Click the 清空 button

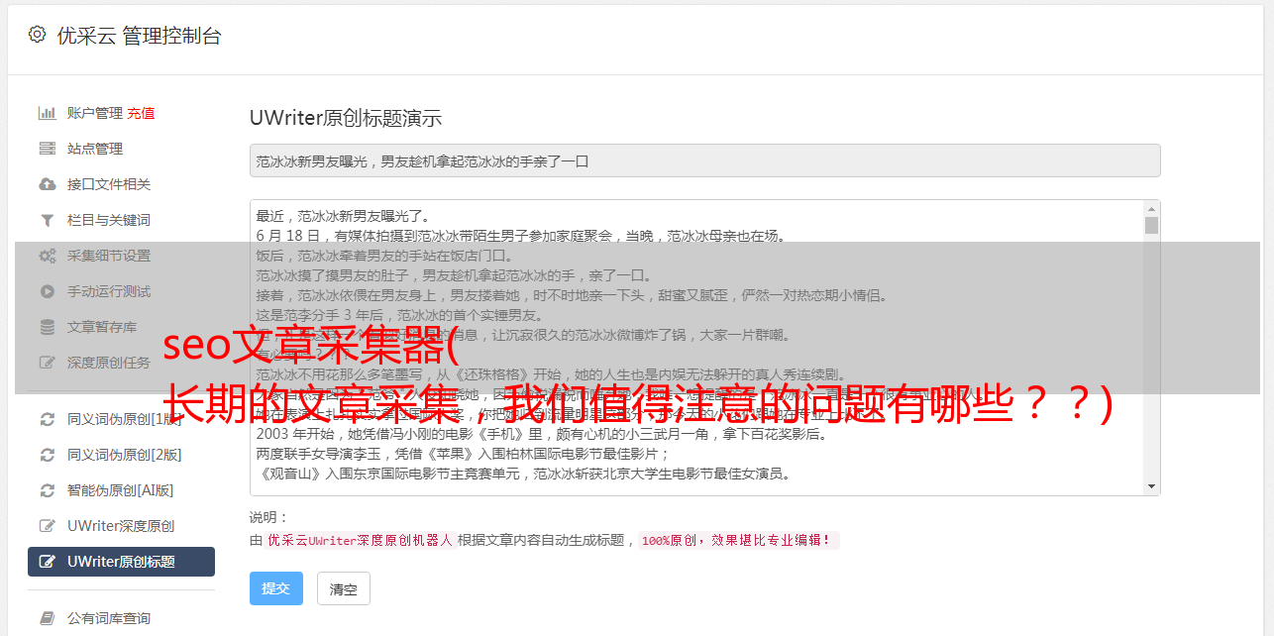[x=344, y=588]
